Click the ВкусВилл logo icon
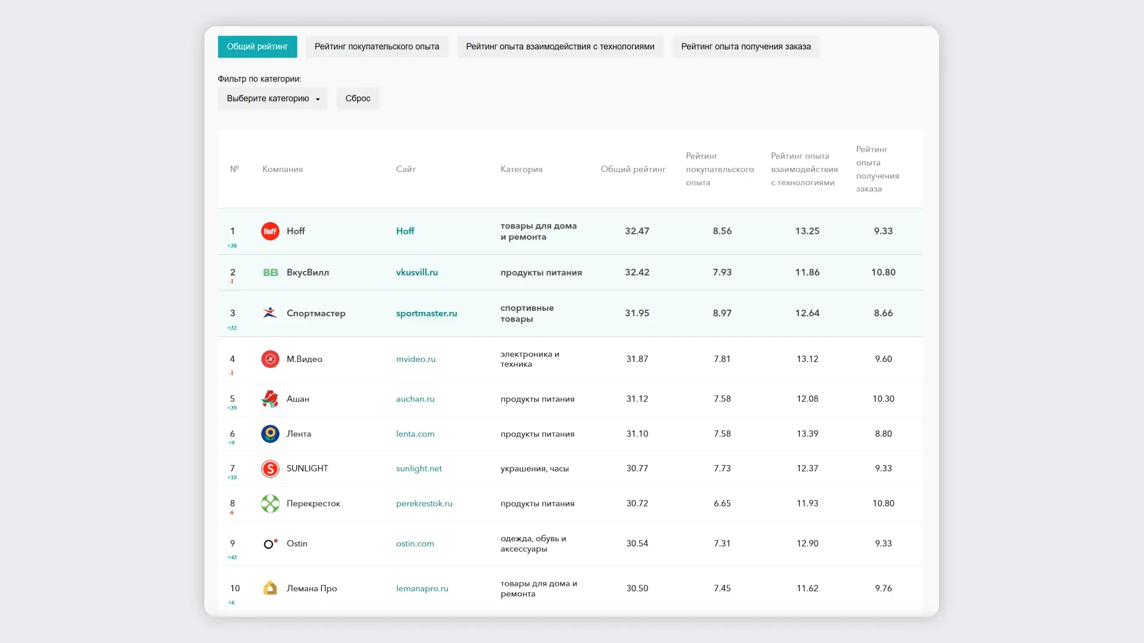Image resolution: width=1144 pixels, height=643 pixels. pos(271,273)
